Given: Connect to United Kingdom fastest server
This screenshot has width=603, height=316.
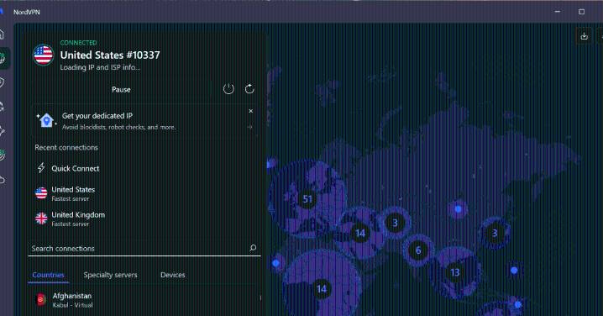Looking at the screenshot, I should [x=144, y=219].
